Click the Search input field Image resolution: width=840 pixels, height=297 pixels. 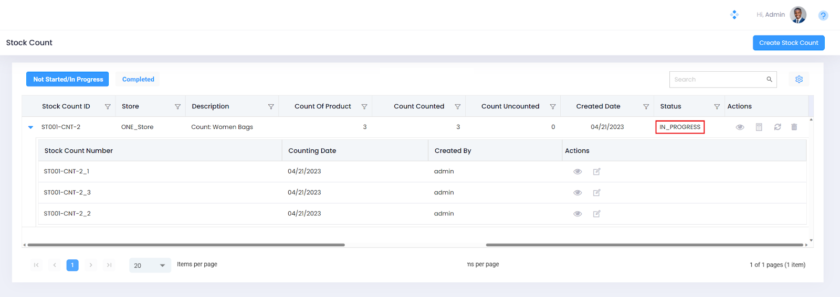[717, 80]
